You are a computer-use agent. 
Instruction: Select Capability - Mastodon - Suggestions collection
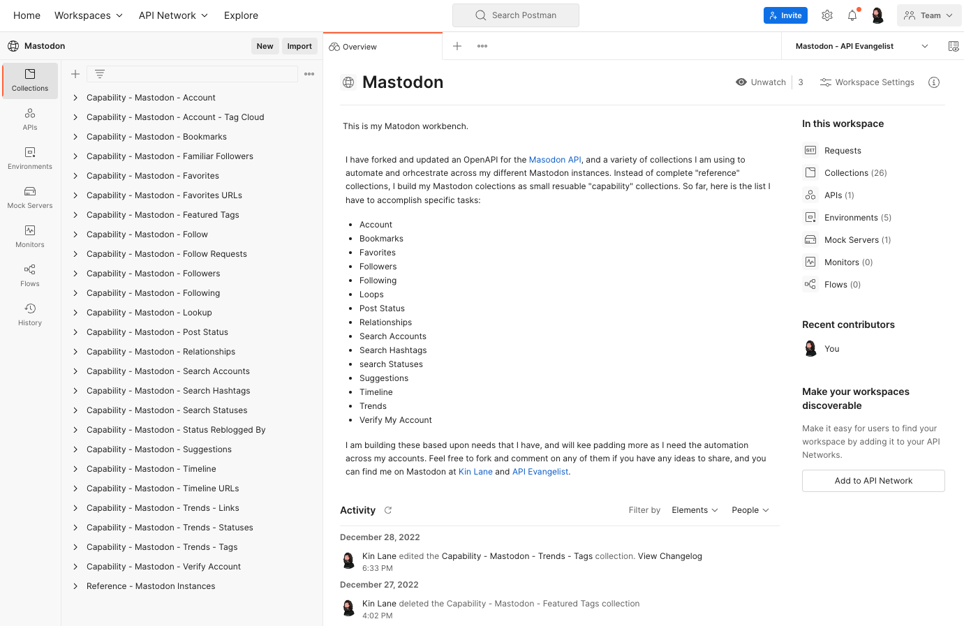click(x=159, y=449)
